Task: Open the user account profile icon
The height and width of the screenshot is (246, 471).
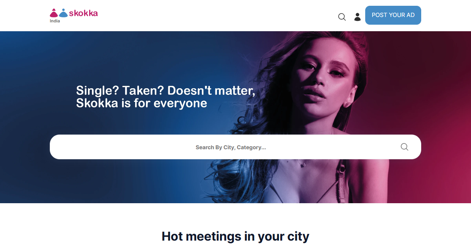Action: (357, 17)
